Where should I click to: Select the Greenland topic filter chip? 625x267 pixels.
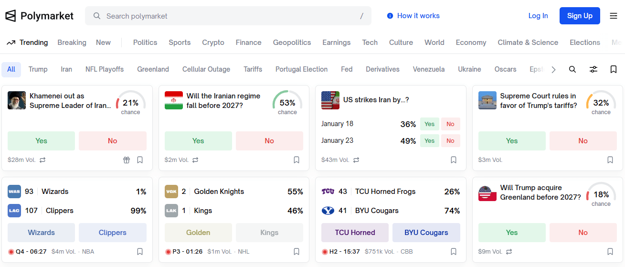(153, 69)
